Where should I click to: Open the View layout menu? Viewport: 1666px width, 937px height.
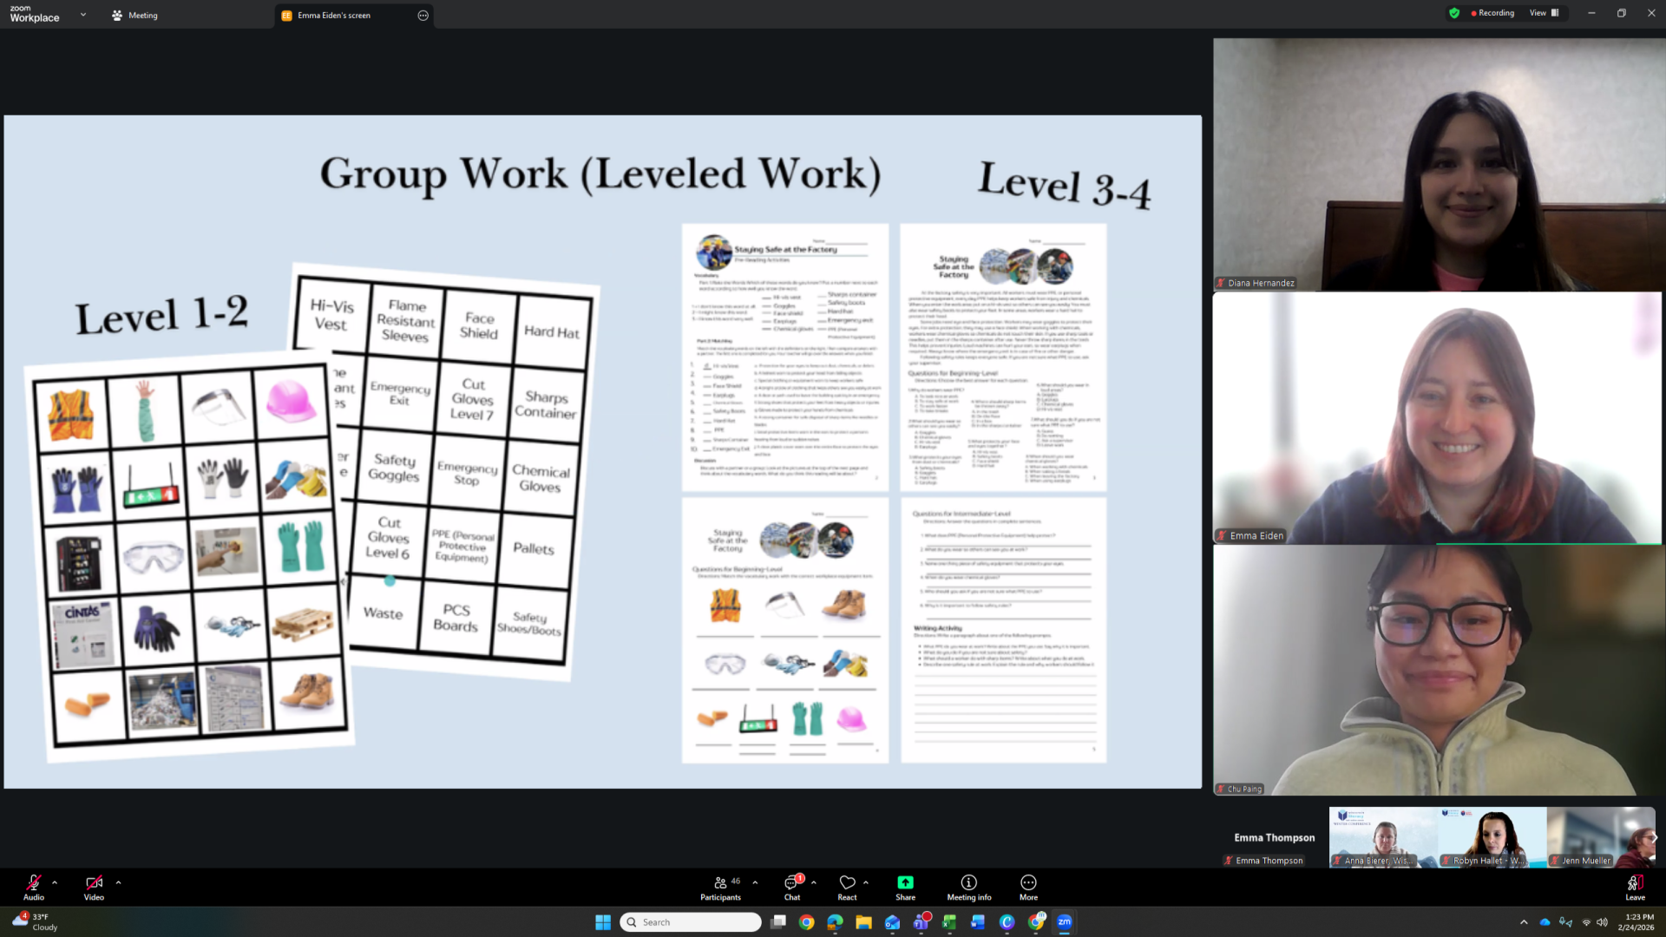(x=1544, y=13)
